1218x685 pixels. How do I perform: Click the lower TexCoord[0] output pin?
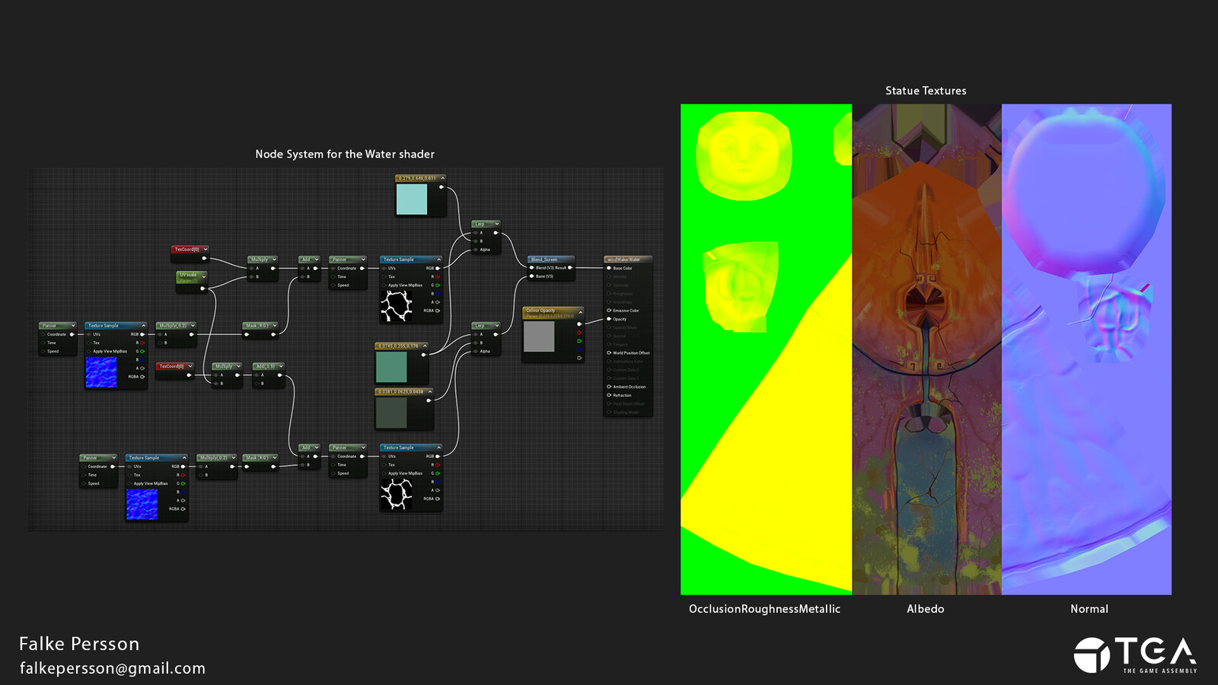[x=190, y=375]
